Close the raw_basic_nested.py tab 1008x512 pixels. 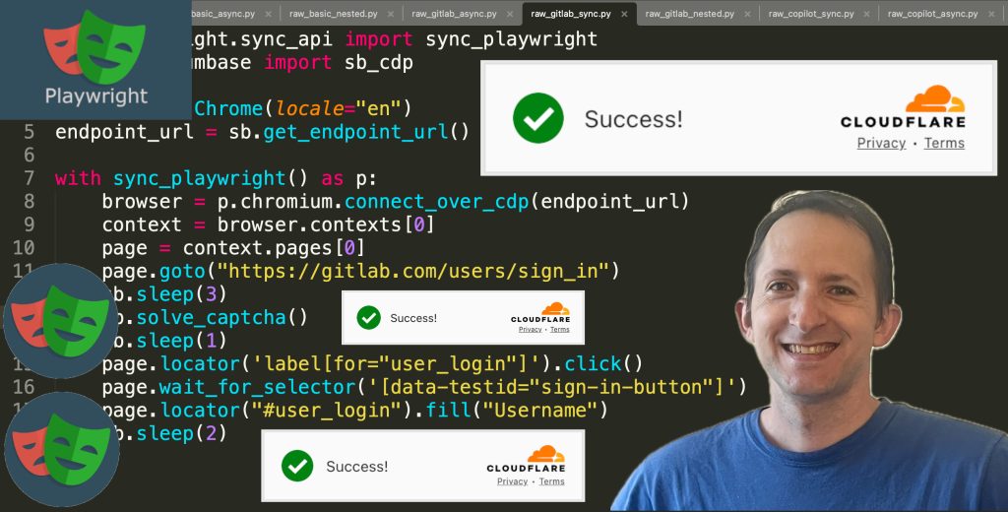coord(391,14)
